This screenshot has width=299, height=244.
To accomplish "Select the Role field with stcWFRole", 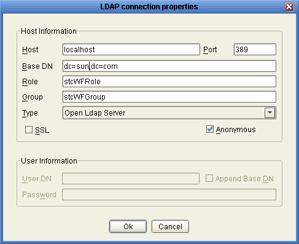I will pyautogui.click(x=169, y=81).
